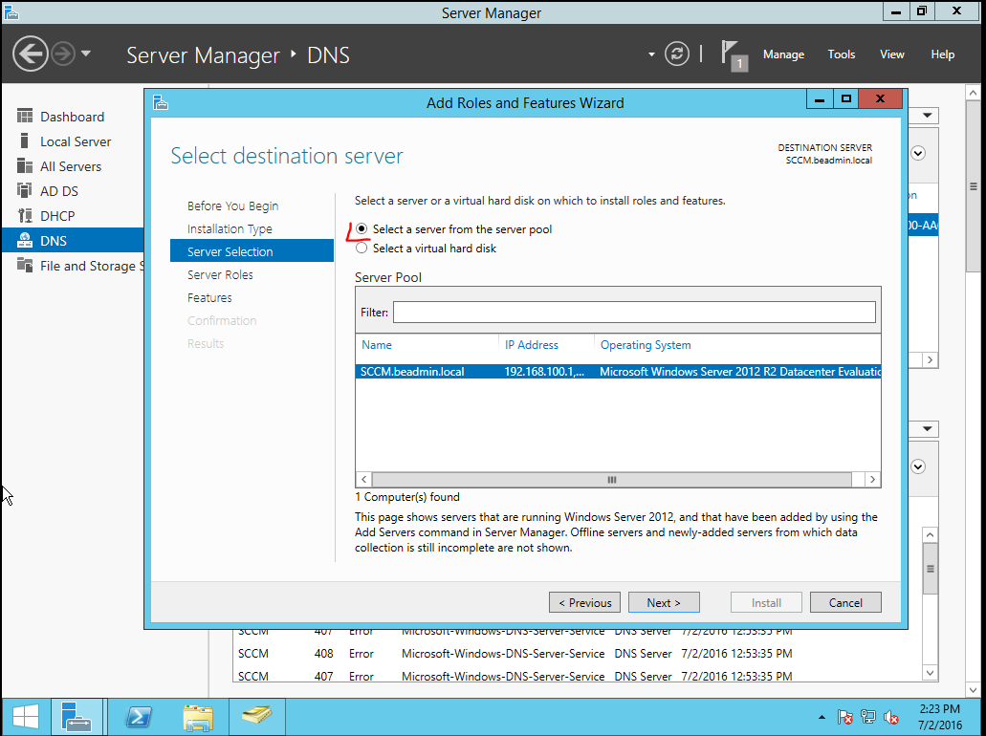Sort by IP Address column header
This screenshot has height=736, width=986.
532,345
